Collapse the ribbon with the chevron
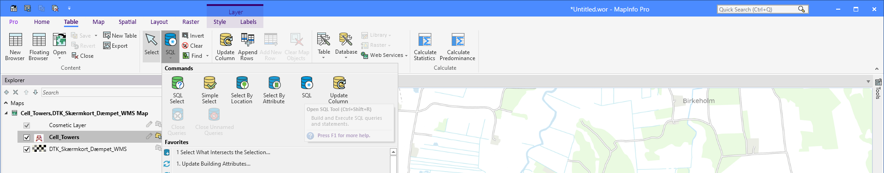884x173 pixels. click(877, 69)
